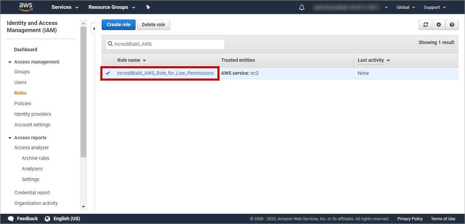
Task: Click the search magnifier icon in filter box
Action: click(110, 44)
